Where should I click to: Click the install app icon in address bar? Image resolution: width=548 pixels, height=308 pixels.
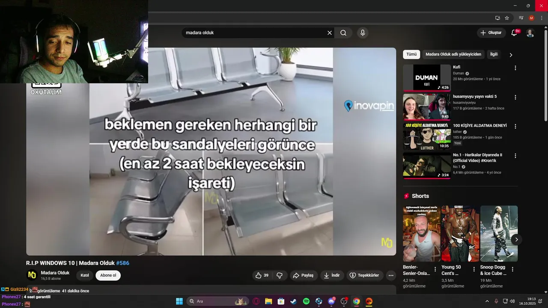[497, 18]
